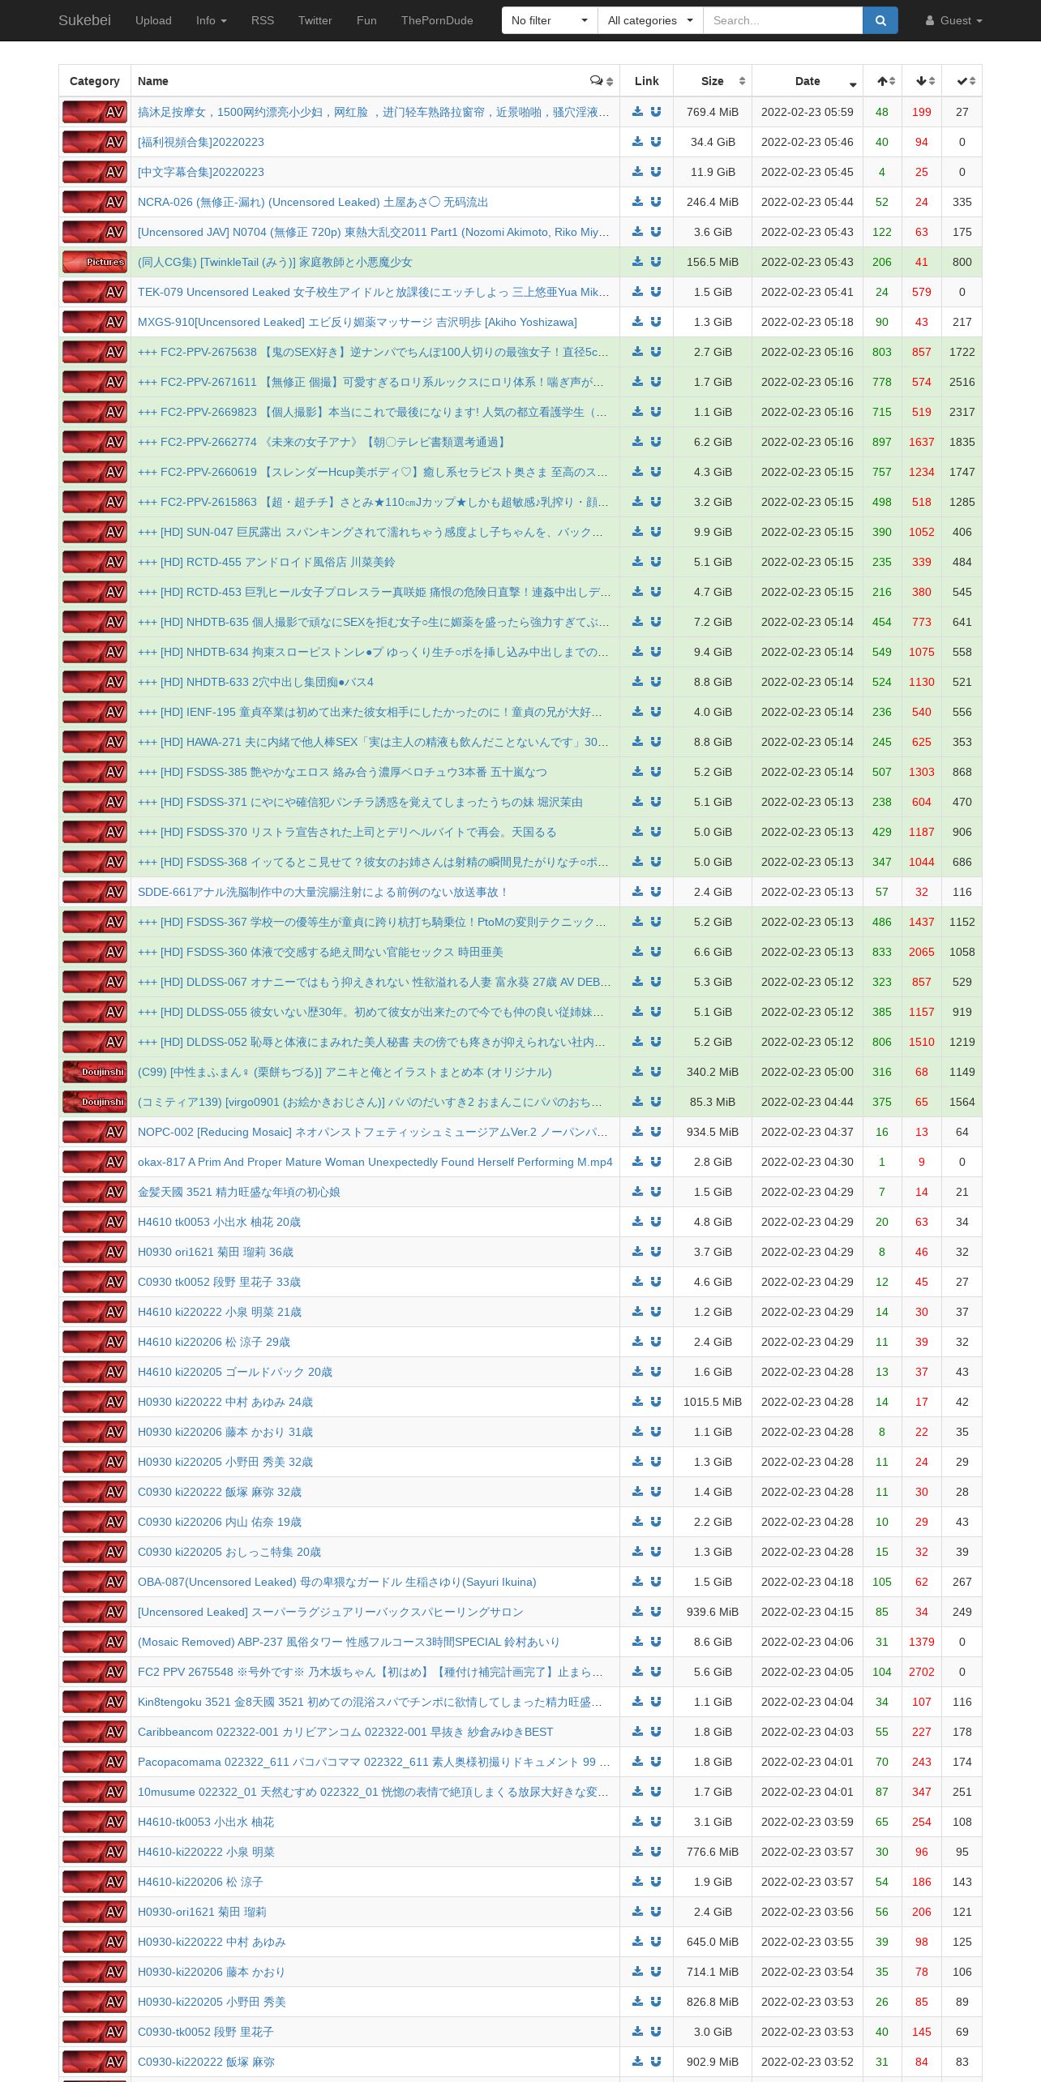The image size is (1041, 2082).
Task: Download torrent file for 10musume 022322_01 row
Action: [637, 1792]
